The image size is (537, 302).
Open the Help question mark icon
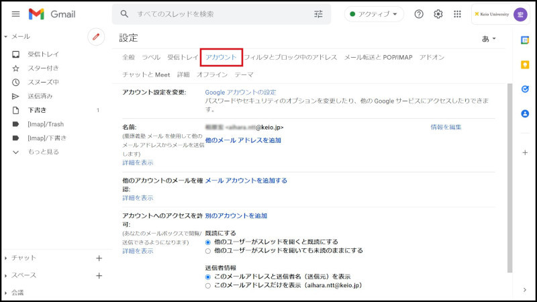point(419,14)
